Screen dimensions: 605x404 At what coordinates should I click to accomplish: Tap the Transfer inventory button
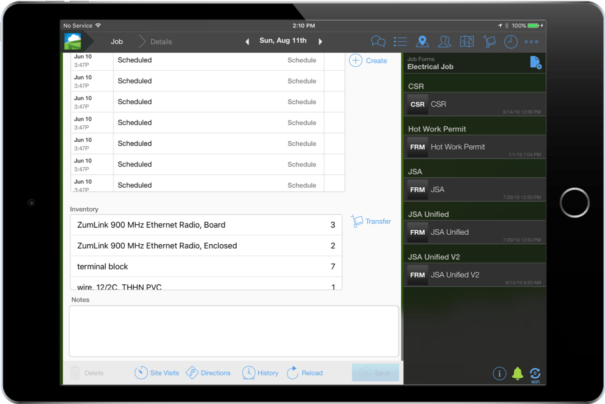pos(371,221)
